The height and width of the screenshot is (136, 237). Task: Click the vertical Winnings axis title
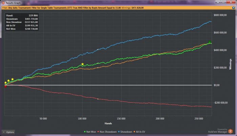230,64
